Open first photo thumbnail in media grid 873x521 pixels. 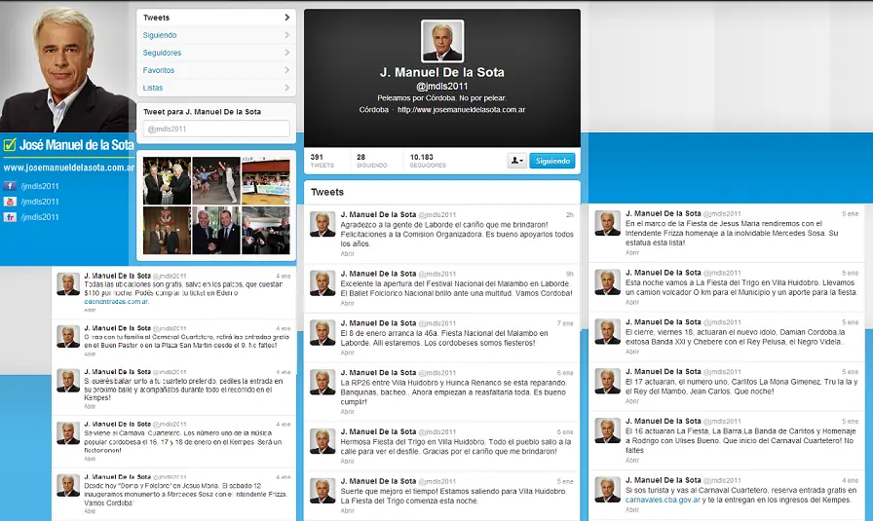[167, 181]
